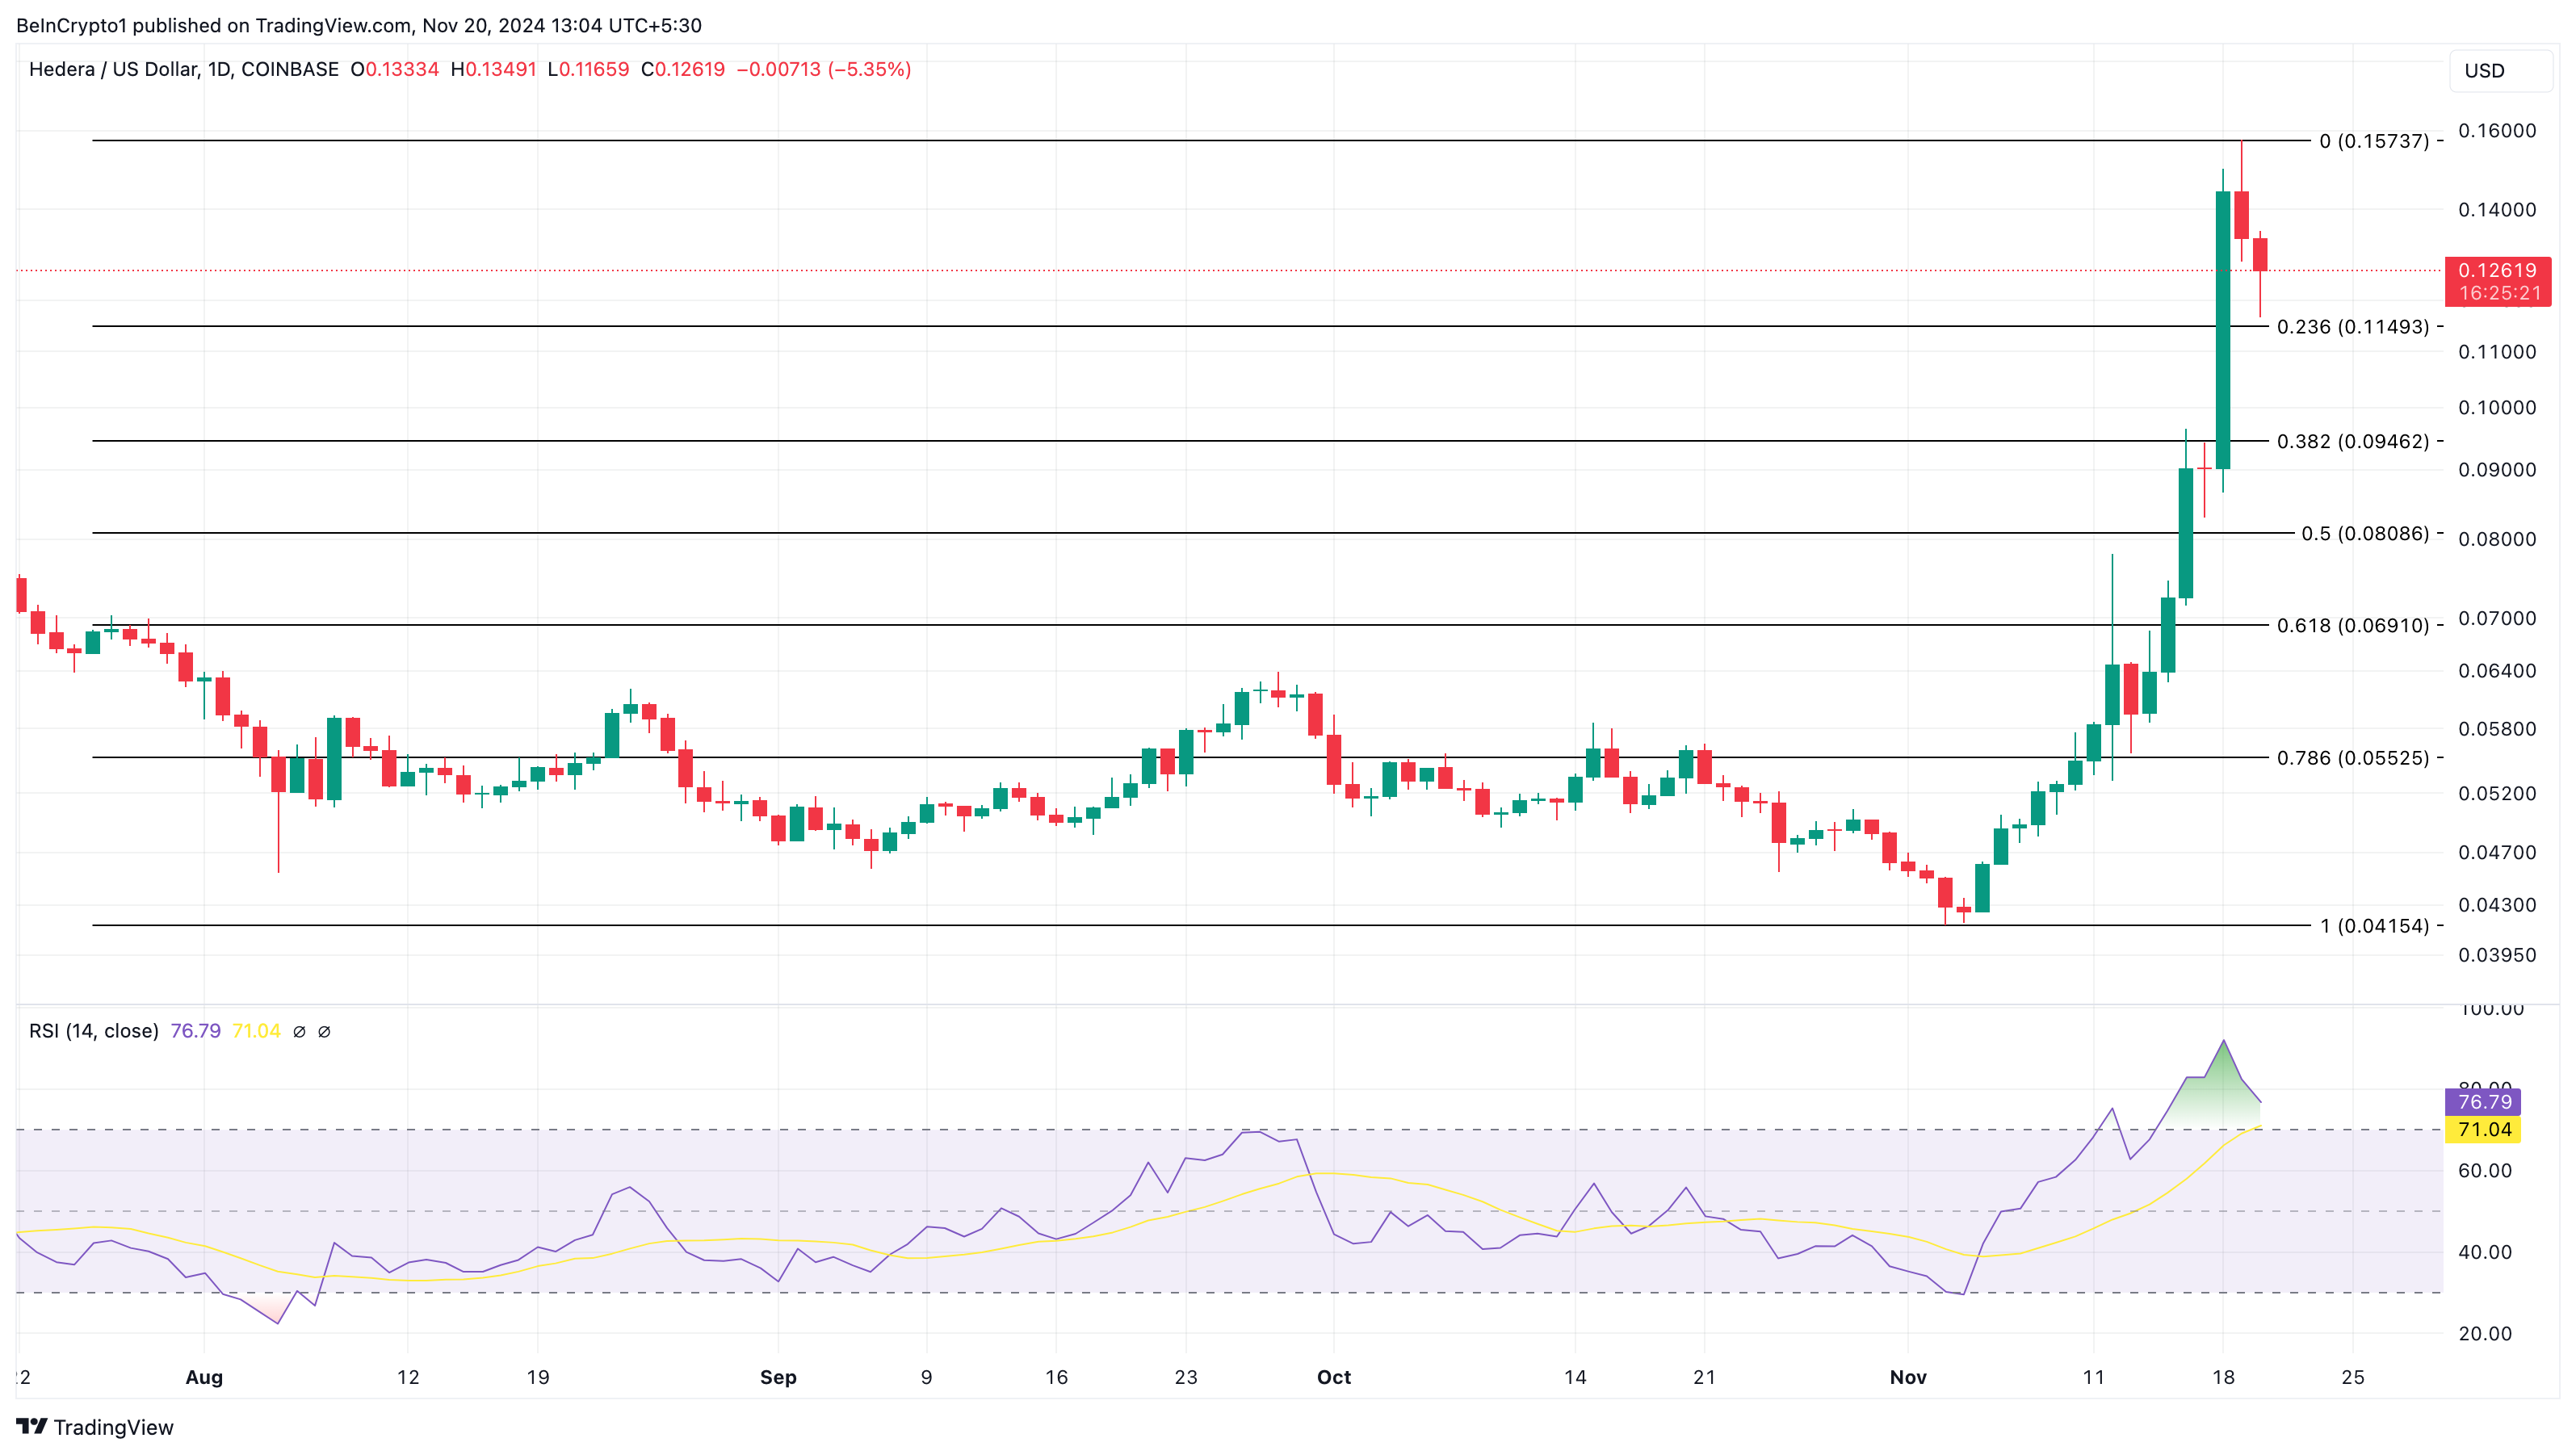Click the yellow 71.04 value in RSI legend
Screen dimensions: 2576x1455
[256, 1031]
